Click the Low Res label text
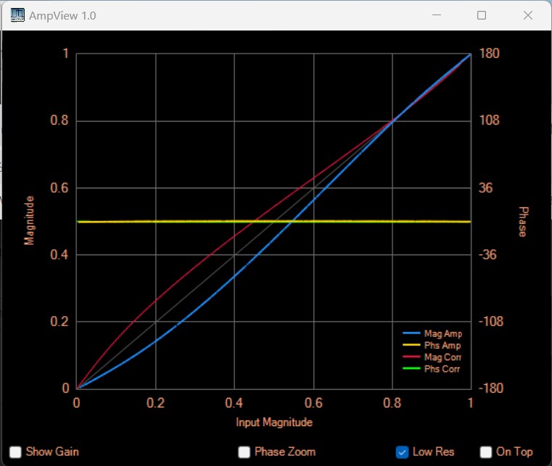The width and height of the screenshot is (552, 466). coord(433,452)
